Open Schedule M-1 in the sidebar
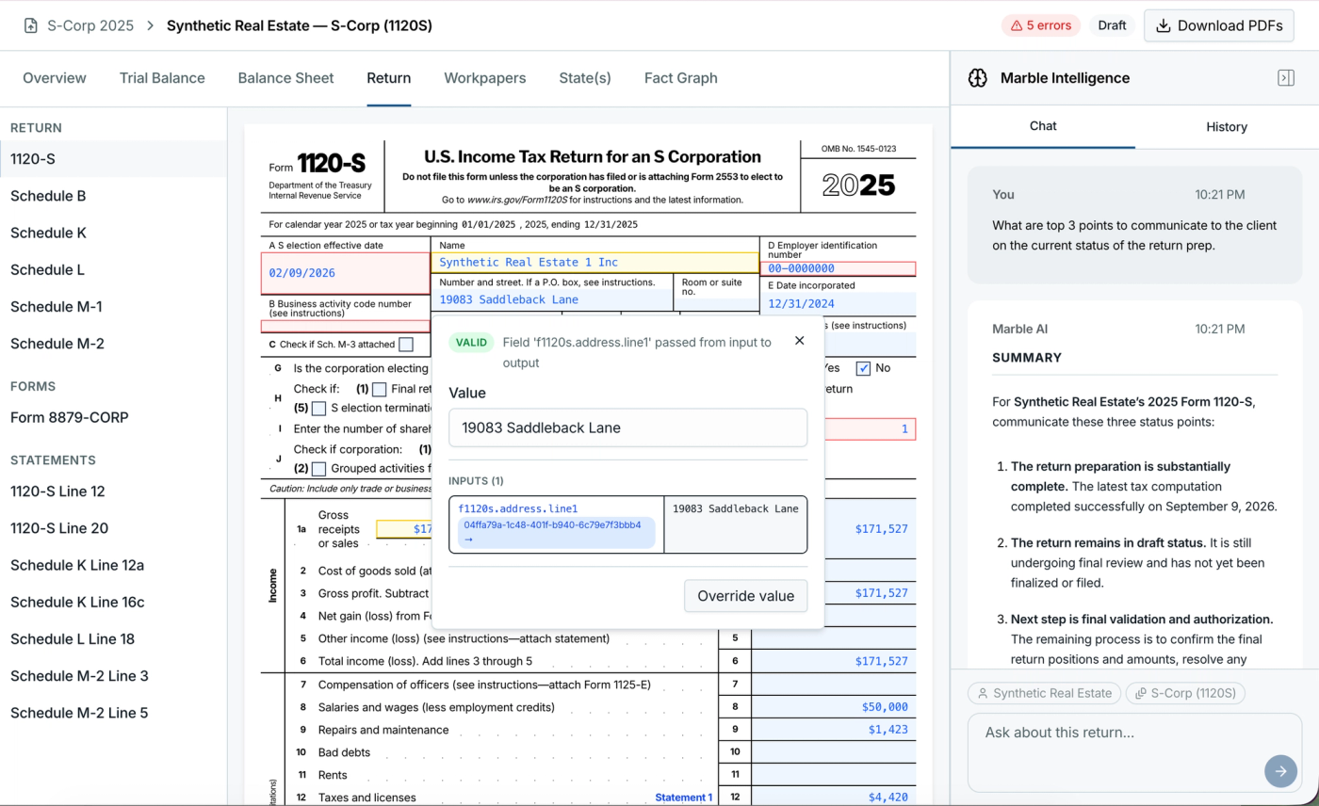The height and width of the screenshot is (806, 1319). point(113,307)
